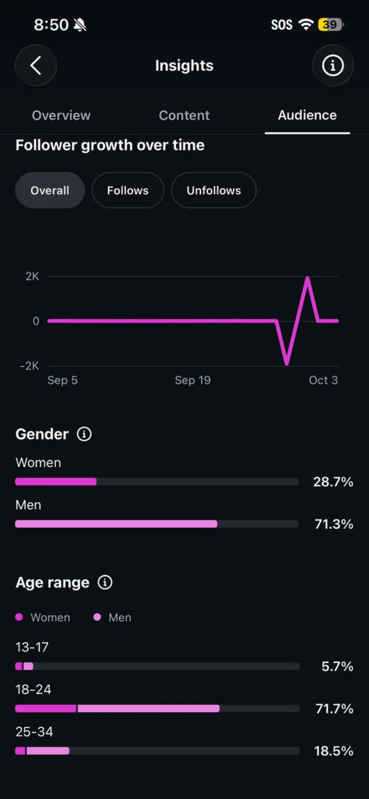Tap the Men legend dot under Age range
This screenshot has width=369, height=799.
coord(97,617)
